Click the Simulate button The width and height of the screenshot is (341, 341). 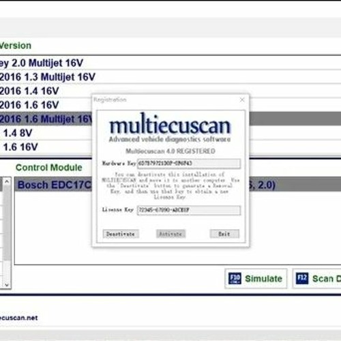tap(256, 278)
